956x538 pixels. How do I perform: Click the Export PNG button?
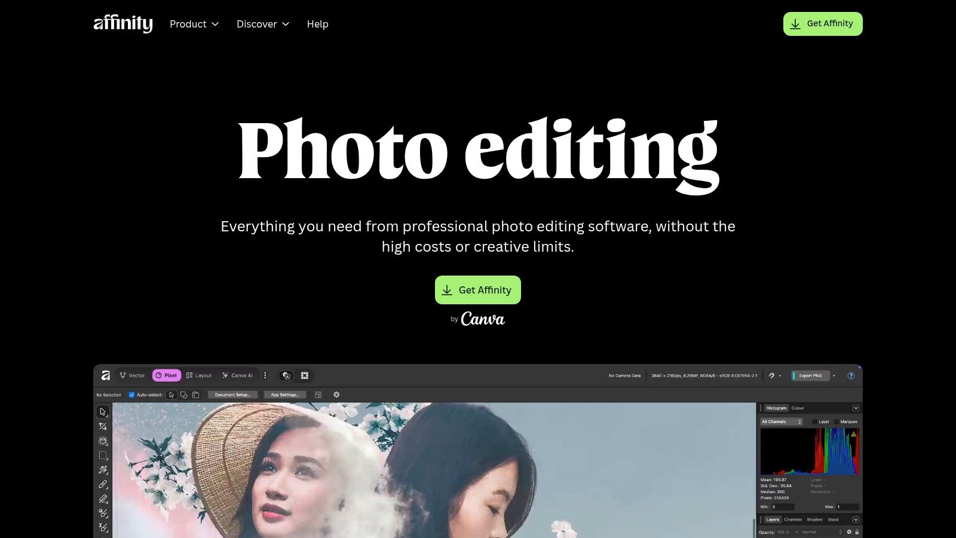pos(810,375)
